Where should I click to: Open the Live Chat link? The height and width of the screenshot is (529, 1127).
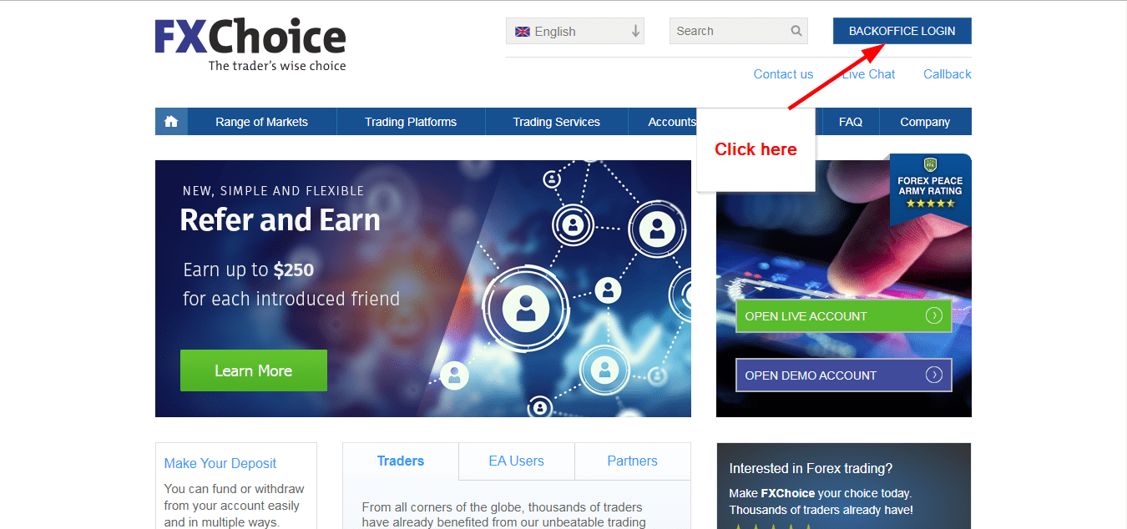[867, 73]
